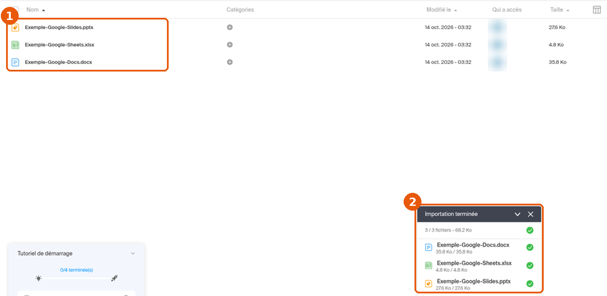Image resolution: width=607 pixels, height=296 pixels.
Task: Add a category to Exemple-Google-Sheets.xlsx
Action: [x=230, y=45]
